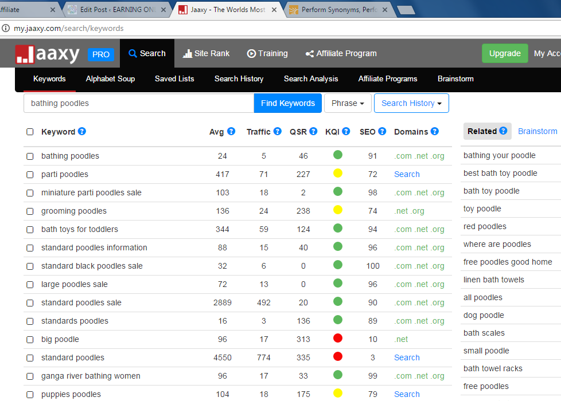The width and height of the screenshot is (561, 401).
Task: Click the Keyword column help icon
Action: coord(82,131)
